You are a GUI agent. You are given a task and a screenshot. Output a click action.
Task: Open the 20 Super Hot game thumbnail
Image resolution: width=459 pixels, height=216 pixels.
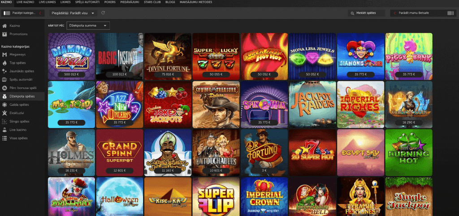(x=312, y=152)
